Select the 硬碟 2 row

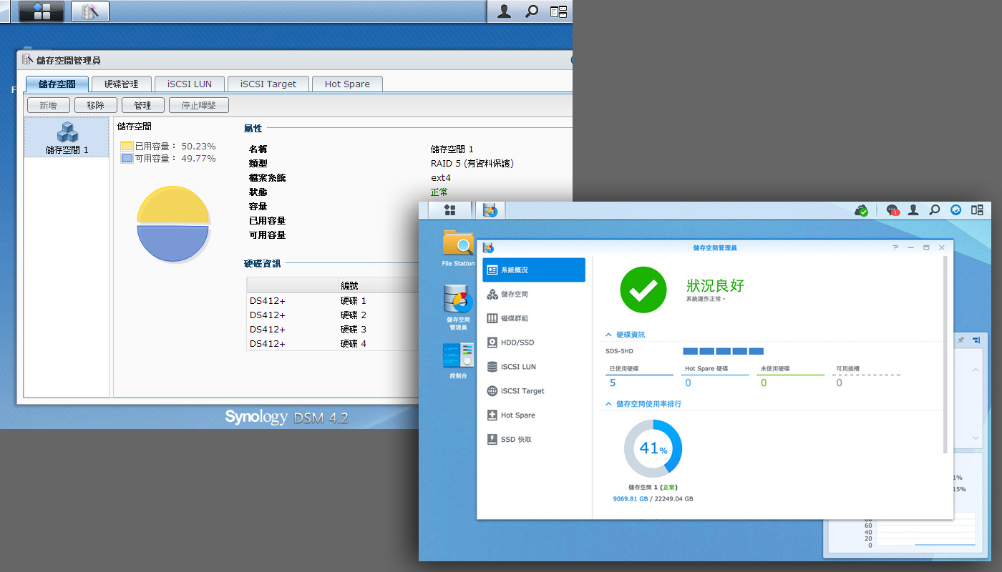333,315
